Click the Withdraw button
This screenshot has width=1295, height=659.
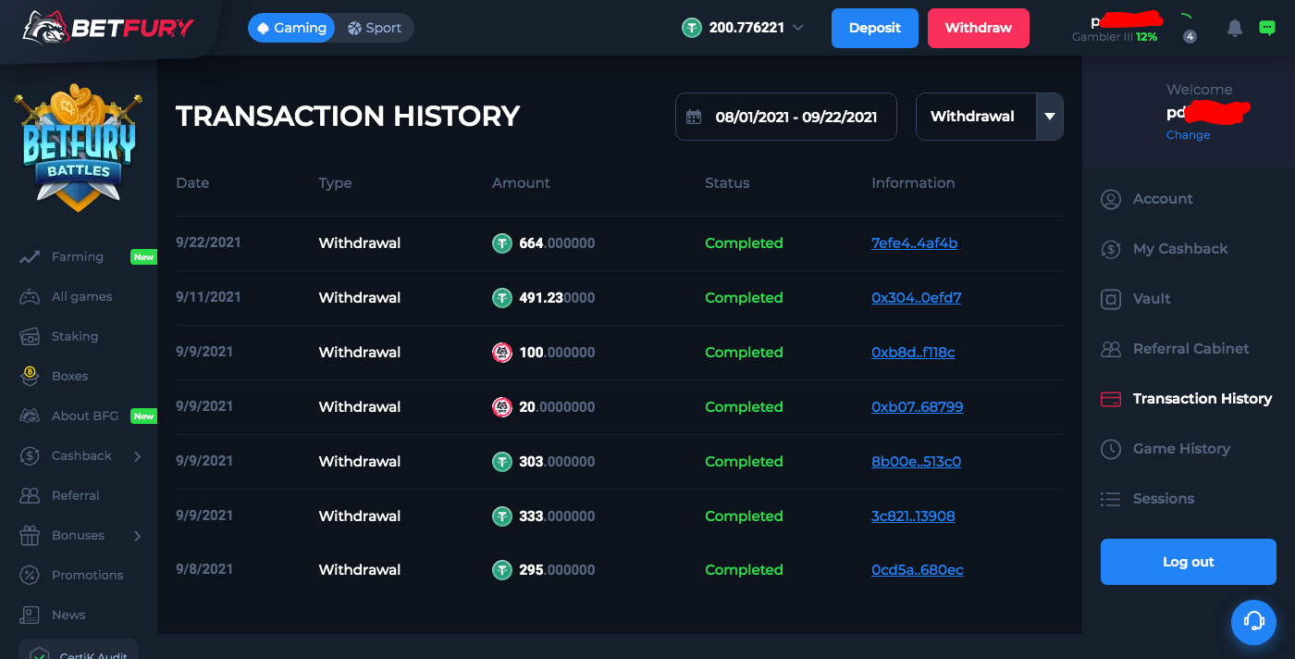979,28
